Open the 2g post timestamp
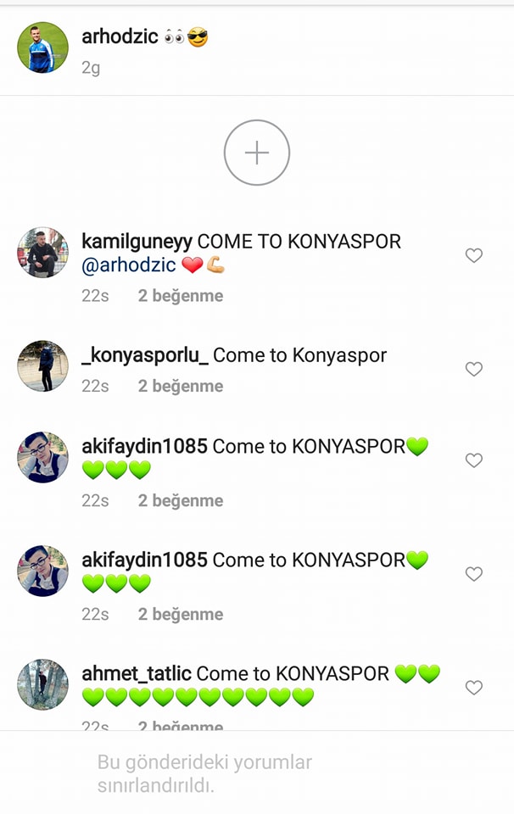 (x=91, y=68)
